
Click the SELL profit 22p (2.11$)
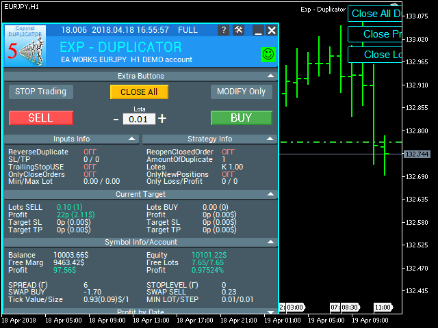[76, 215]
